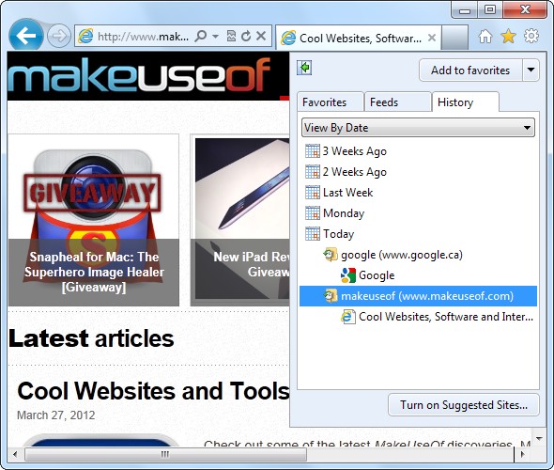Click the IE page icon beside Cool Websites entry
Image resolution: width=554 pixels, height=470 pixels.
pyautogui.click(x=348, y=317)
